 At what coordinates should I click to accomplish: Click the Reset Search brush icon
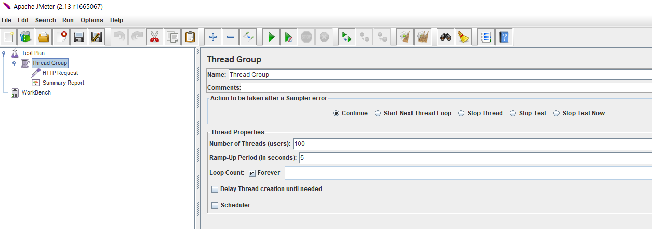point(463,37)
